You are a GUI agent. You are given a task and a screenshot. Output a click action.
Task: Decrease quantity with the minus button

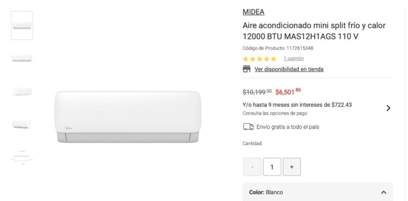252,167
